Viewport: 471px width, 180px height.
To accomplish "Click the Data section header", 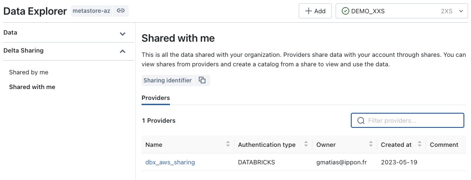I will coord(69,33).
